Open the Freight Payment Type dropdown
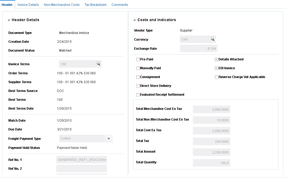This screenshot has height=181, width=287. 109,138
